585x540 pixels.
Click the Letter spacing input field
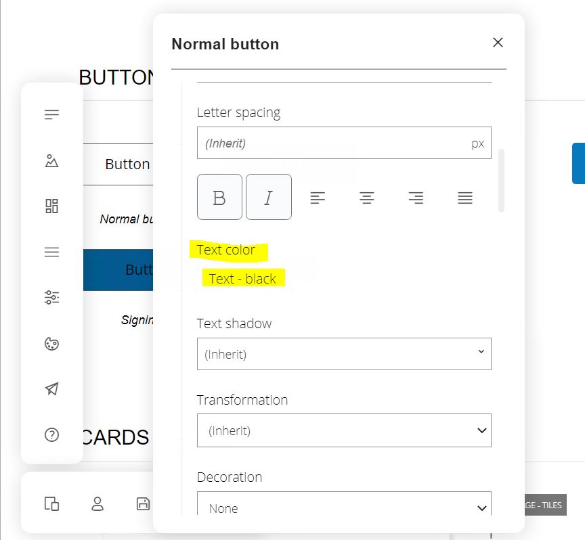tap(344, 143)
